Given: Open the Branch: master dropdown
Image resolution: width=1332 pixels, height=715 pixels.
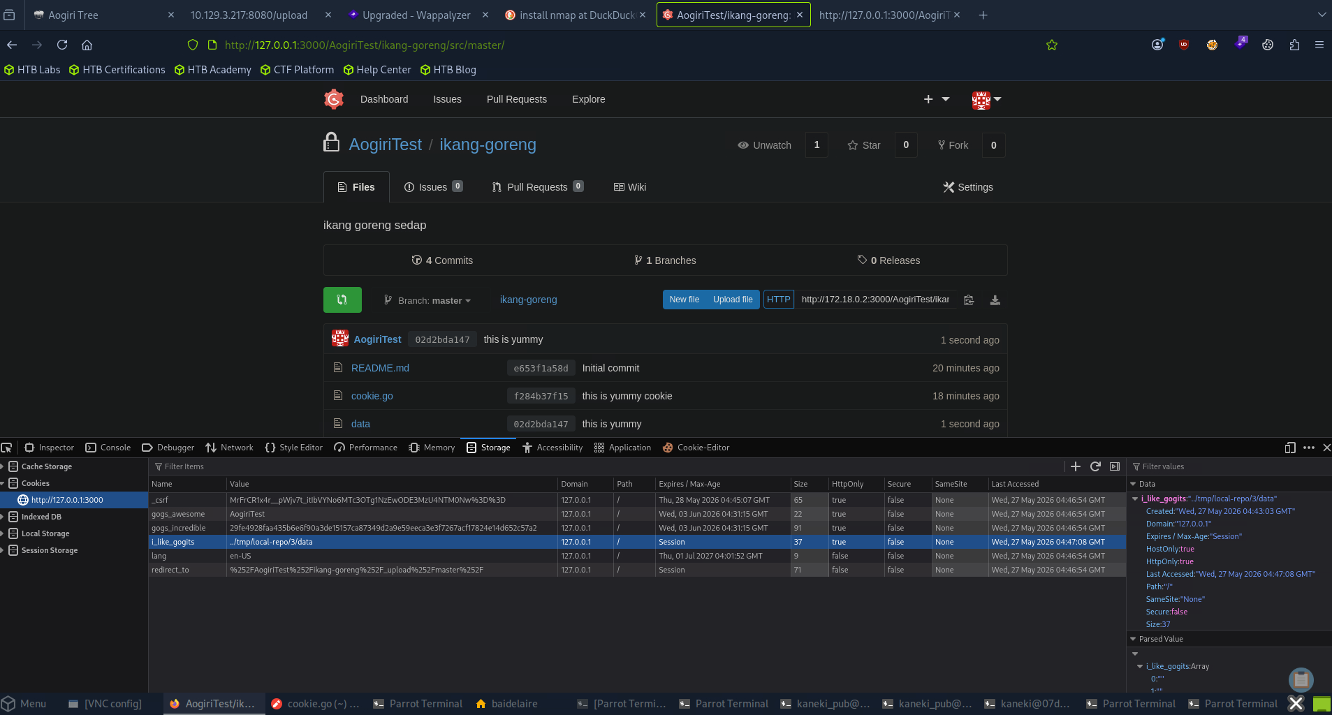Looking at the screenshot, I should pos(427,300).
